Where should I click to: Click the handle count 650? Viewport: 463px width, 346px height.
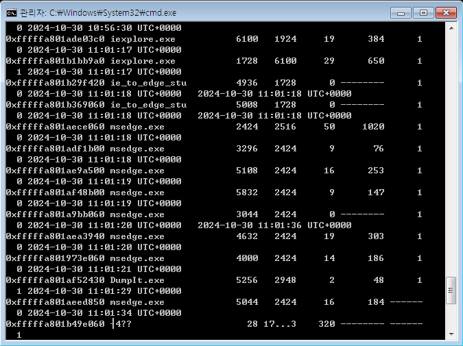coord(376,61)
